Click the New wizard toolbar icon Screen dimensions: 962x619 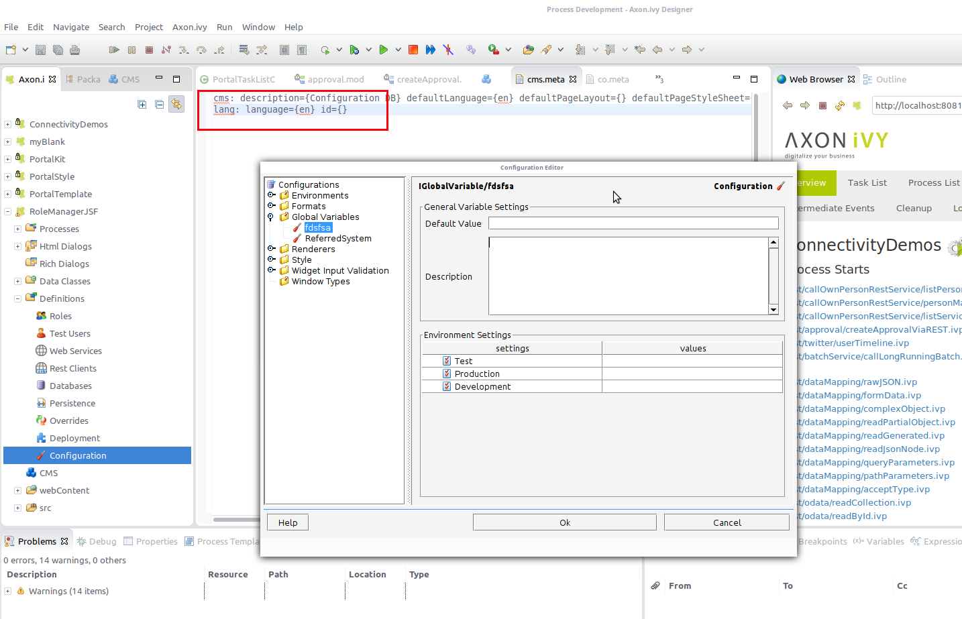[x=11, y=50]
